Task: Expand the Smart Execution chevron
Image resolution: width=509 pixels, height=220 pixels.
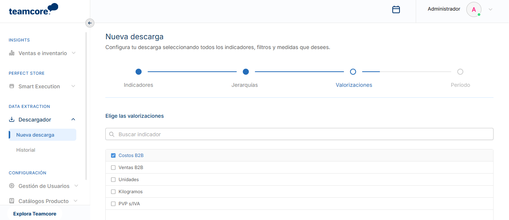Action: (74, 86)
